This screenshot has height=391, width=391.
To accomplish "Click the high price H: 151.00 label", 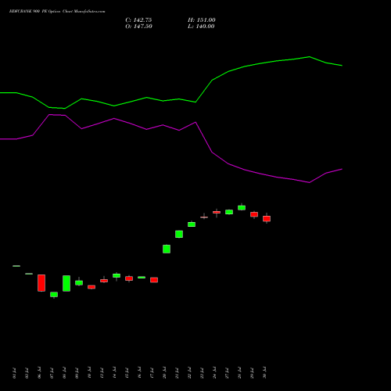I will pyautogui.click(x=202, y=20).
